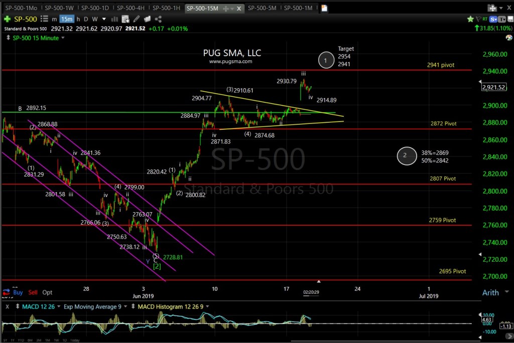
Task: Create a new page with the page icon
Action: pos(324,8)
